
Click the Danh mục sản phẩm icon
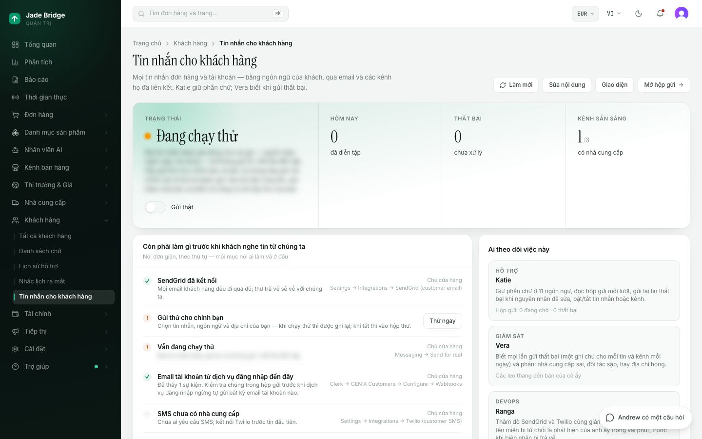(15, 132)
